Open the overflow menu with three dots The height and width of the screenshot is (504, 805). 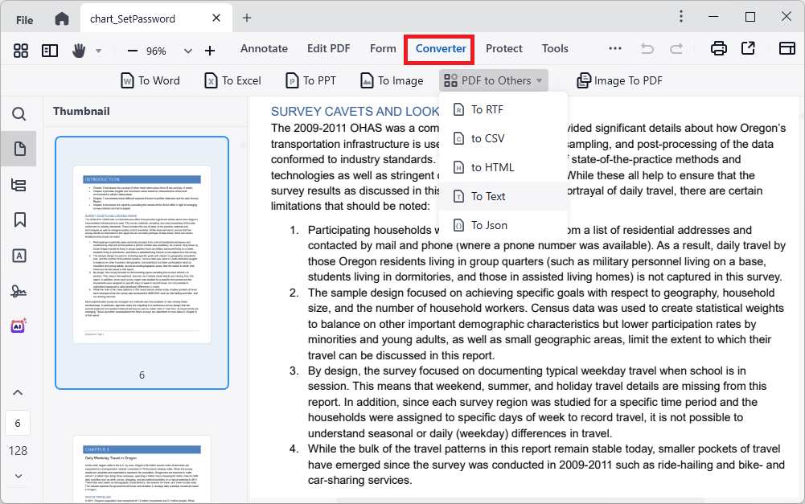click(x=614, y=48)
